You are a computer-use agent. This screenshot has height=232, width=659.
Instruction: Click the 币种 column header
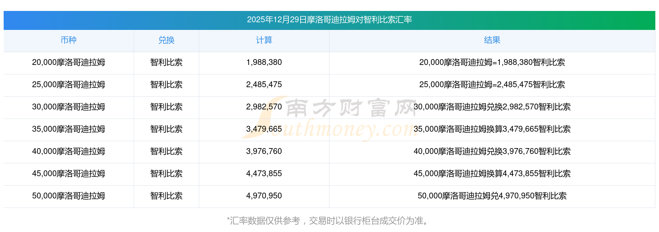tap(68, 40)
